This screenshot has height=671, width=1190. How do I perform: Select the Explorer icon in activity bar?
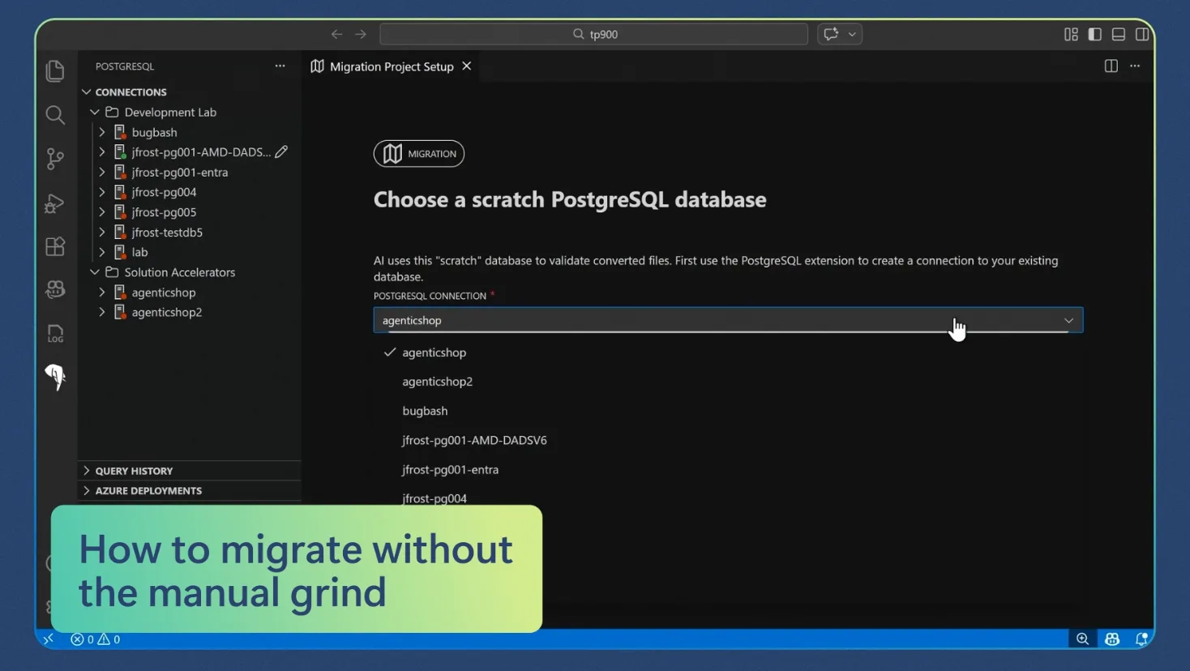coord(54,71)
